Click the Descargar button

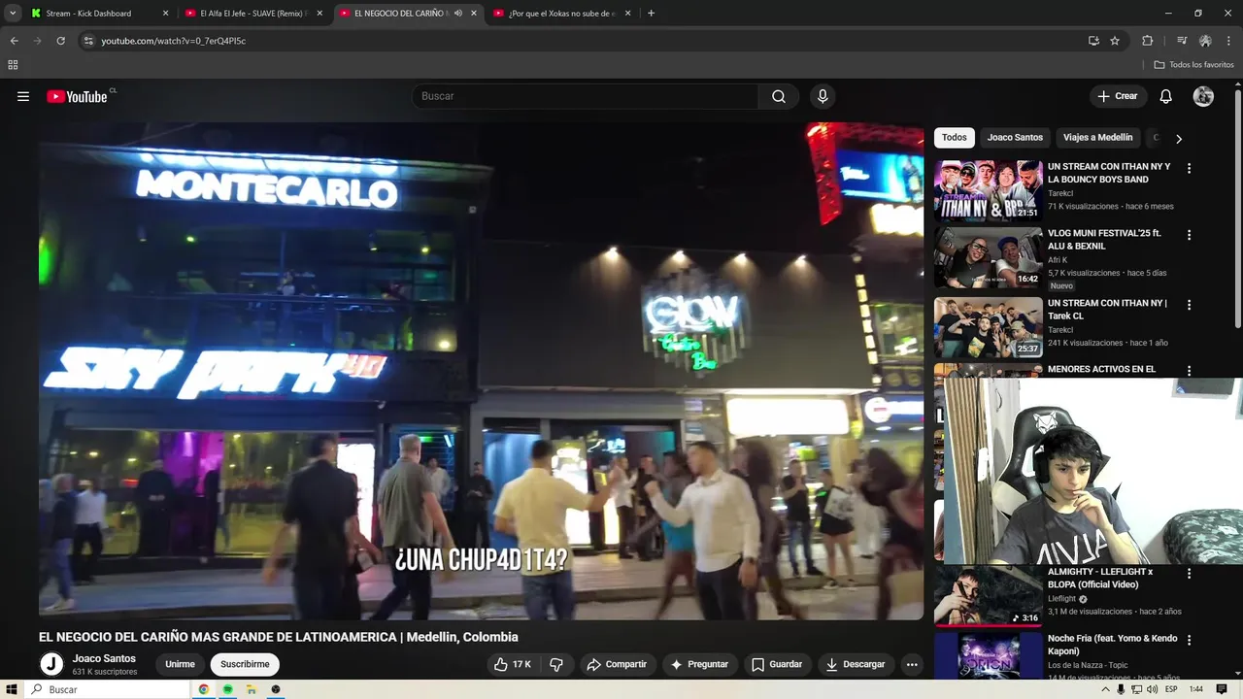point(856,664)
